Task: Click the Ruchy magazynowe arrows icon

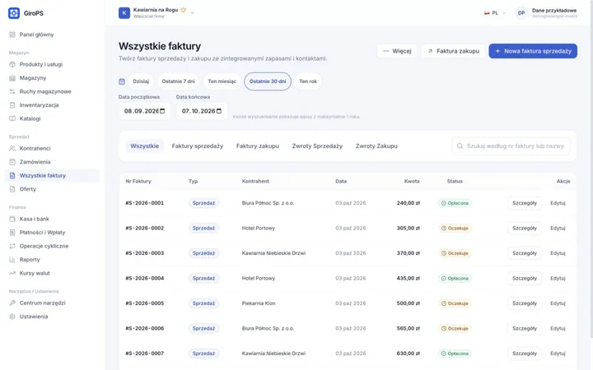Action: (12, 92)
